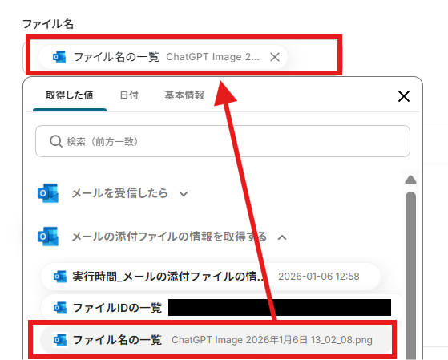The width and height of the screenshot is (448, 360).
Task: Click the Outlook icon beside メールを受信したら
Action: coord(48,193)
